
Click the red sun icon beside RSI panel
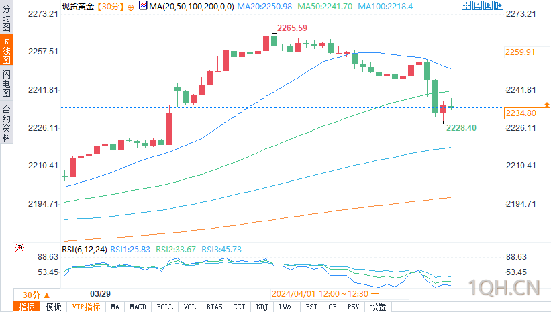[x=19, y=248]
